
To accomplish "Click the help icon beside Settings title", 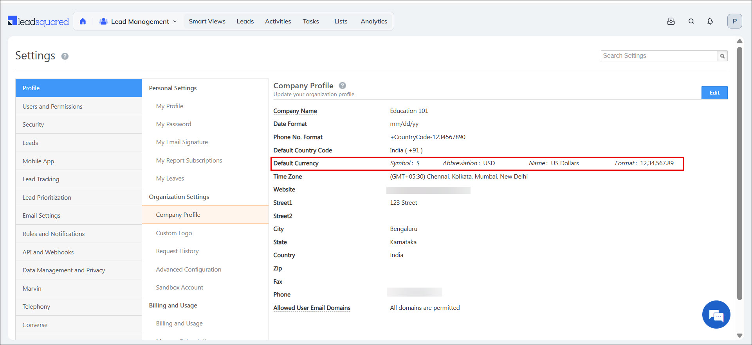I will [65, 56].
